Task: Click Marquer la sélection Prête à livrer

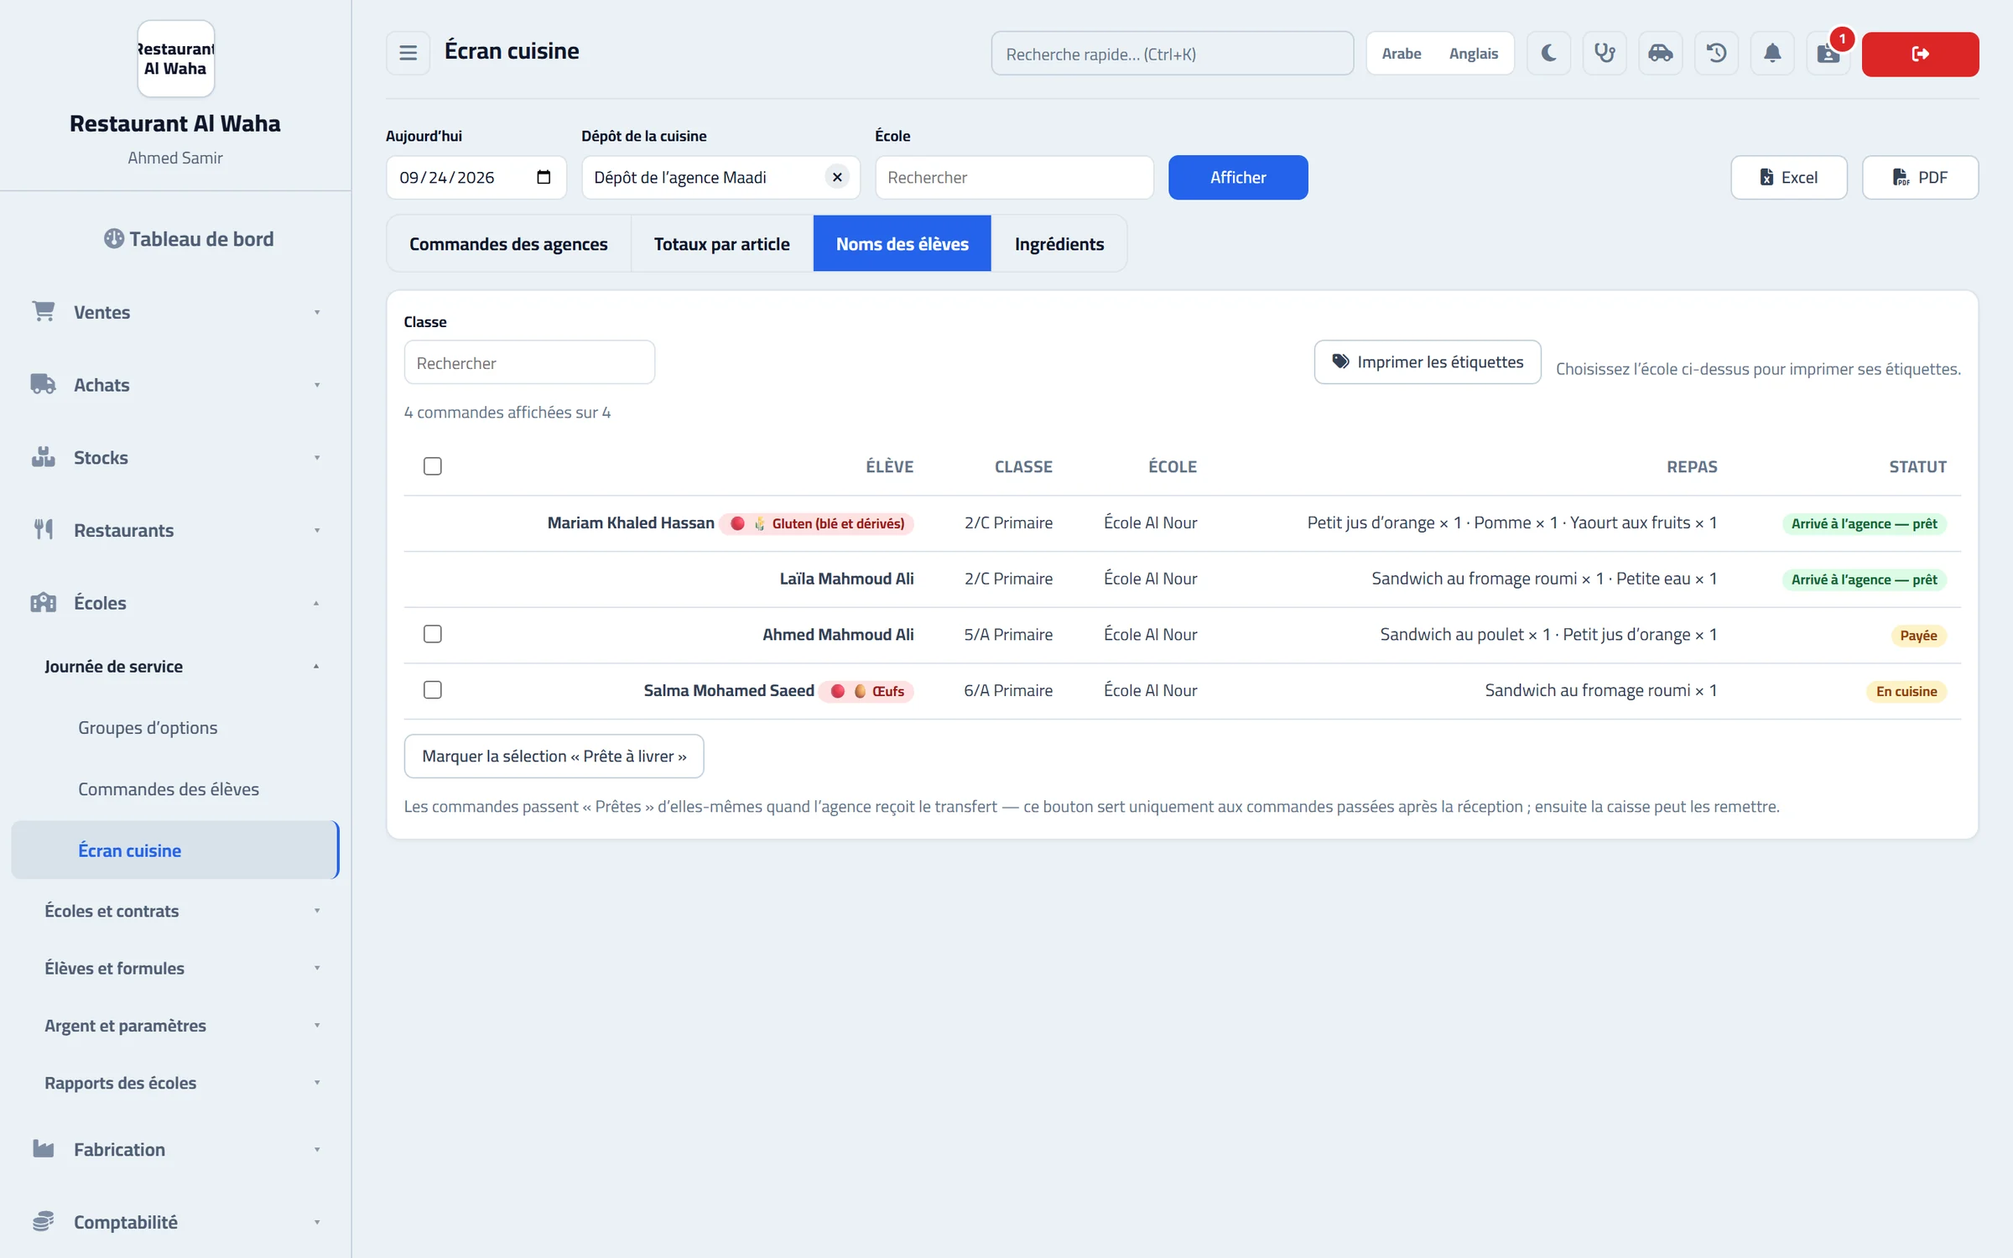Action: click(554, 756)
